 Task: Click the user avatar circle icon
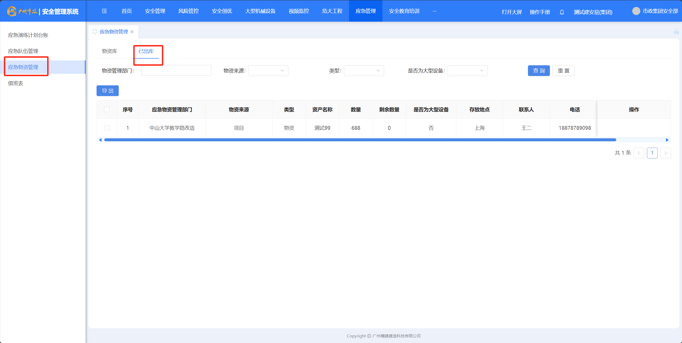[x=636, y=11]
